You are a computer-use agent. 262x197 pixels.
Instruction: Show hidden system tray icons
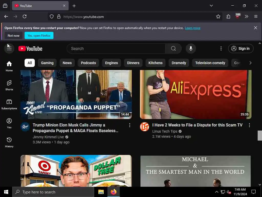pyautogui.click(x=216, y=192)
